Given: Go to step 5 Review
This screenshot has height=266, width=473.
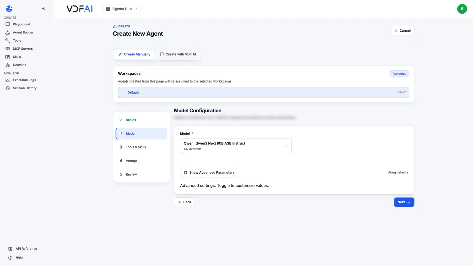Looking at the screenshot, I should (142, 174).
